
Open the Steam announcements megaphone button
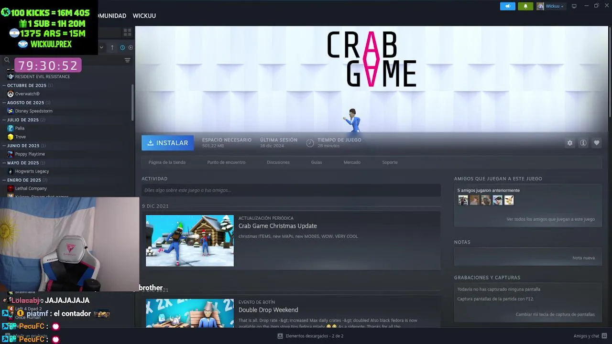click(x=508, y=6)
